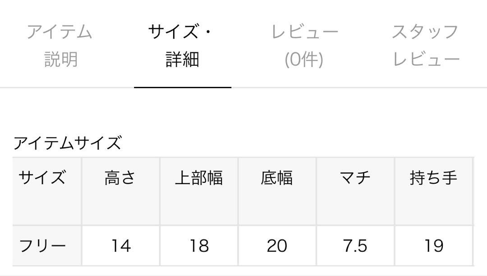Viewport: 487px width, 276px height.
Task: Click the gray divider line beneath the tabs
Action: (361, 87)
